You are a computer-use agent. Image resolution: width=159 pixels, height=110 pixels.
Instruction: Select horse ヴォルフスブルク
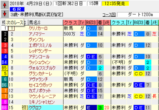click(42, 68)
